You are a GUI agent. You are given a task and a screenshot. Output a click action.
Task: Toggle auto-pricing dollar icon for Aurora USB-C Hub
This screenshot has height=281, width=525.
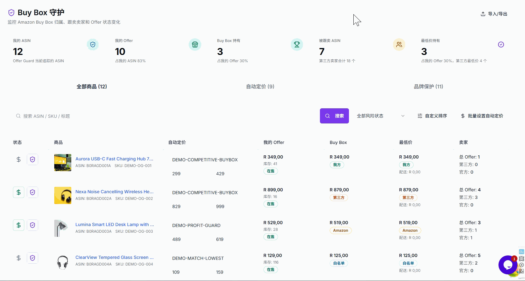tap(19, 159)
